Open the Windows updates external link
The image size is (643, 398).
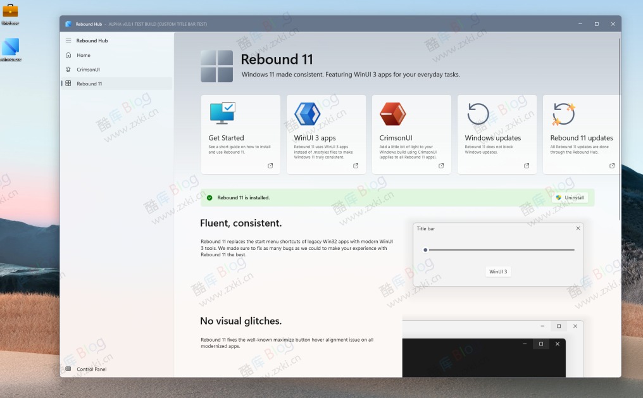pyautogui.click(x=527, y=165)
